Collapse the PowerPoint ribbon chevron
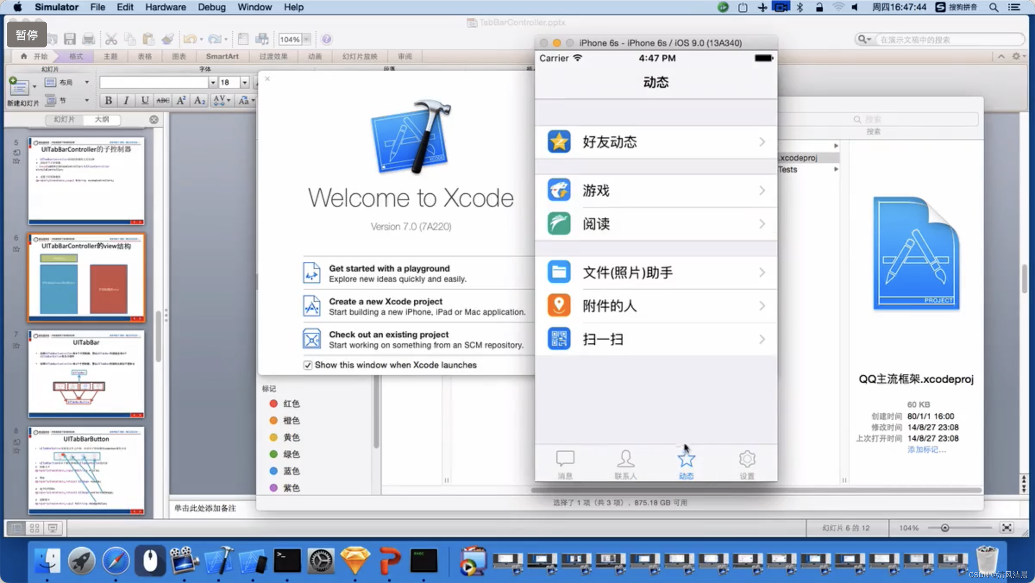This screenshot has height=583, width=1035. (1001, 56)
